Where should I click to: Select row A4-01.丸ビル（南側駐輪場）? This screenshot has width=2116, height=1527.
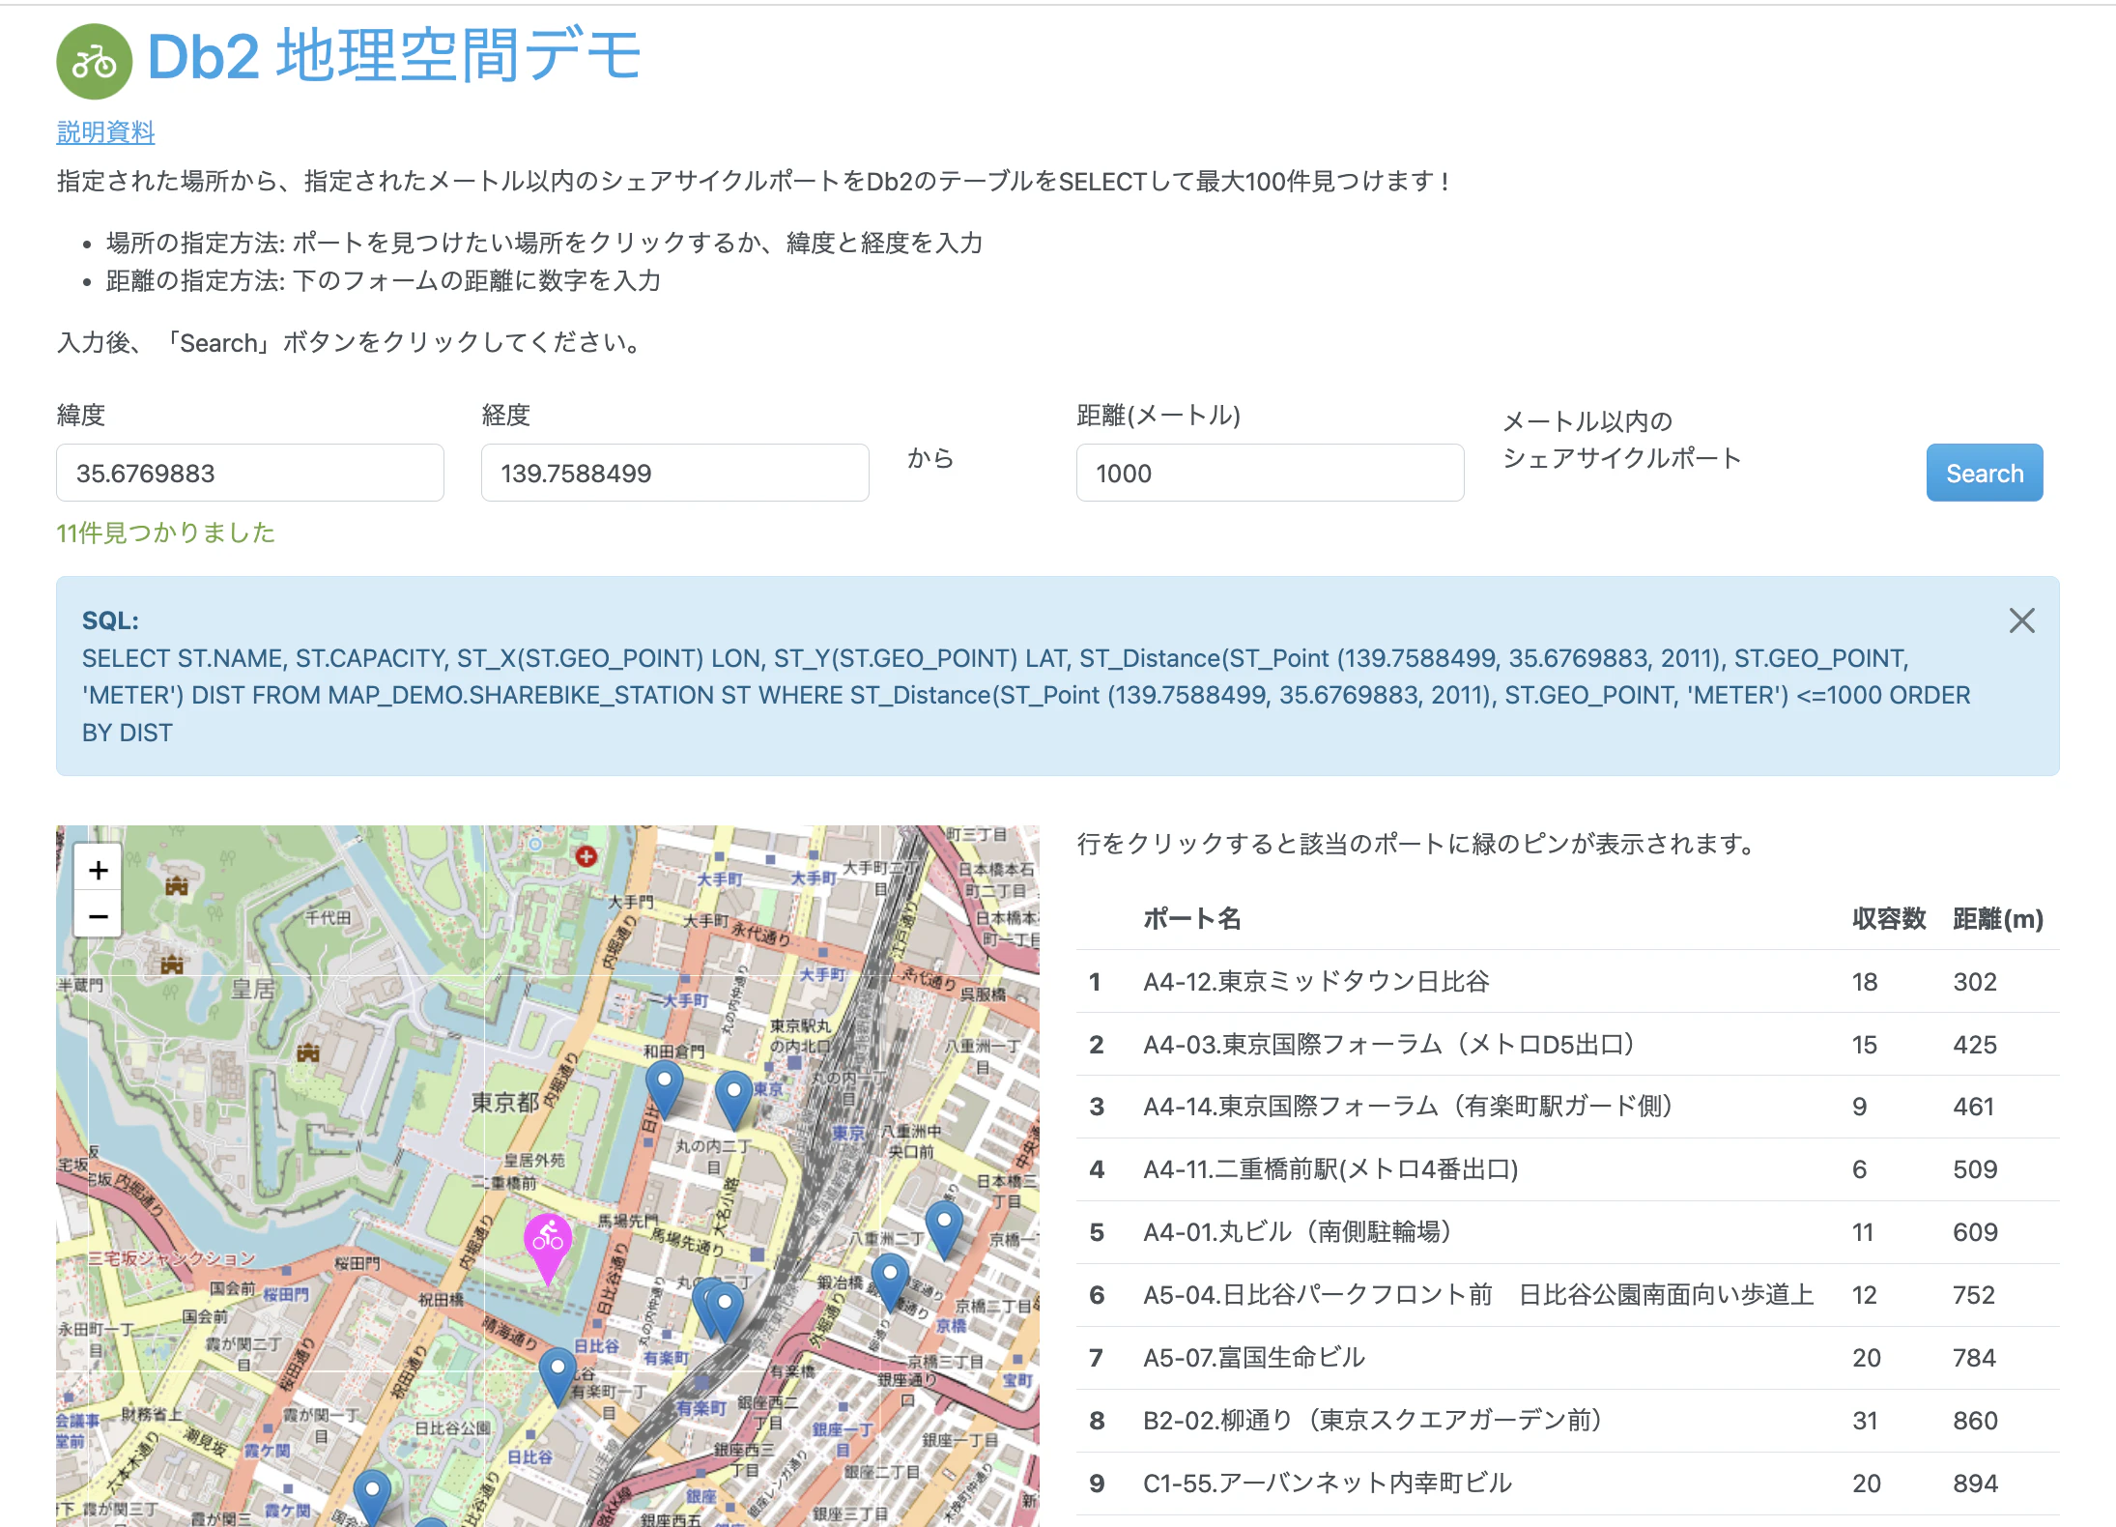1567,1232
